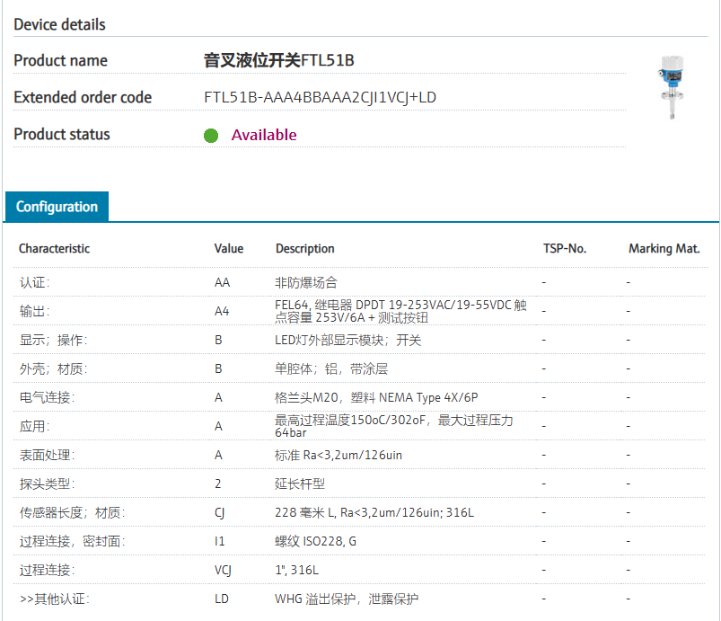The image size is (721, 621).
Task: Click the product name 音叉液位开关FTL51B
Action: (278, 60)
